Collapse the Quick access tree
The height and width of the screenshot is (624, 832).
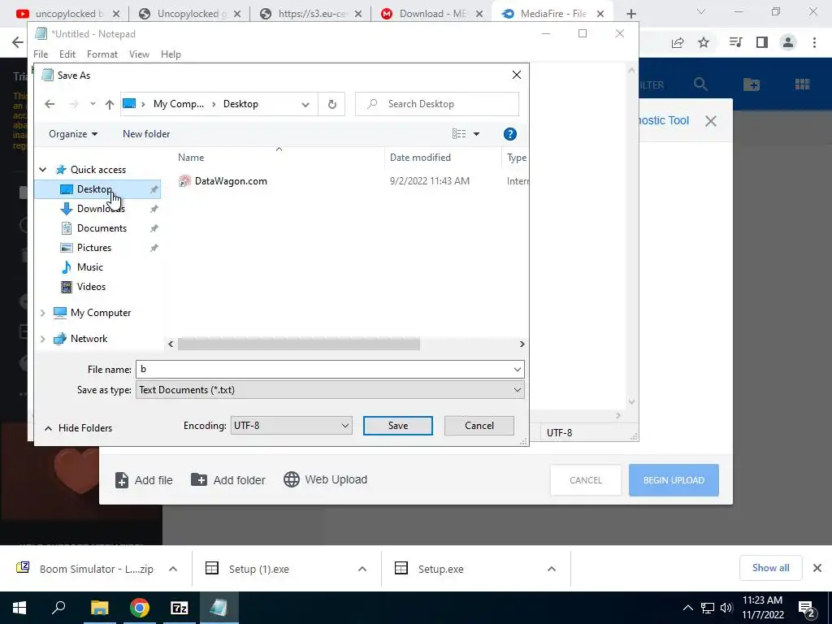[43, 170]
